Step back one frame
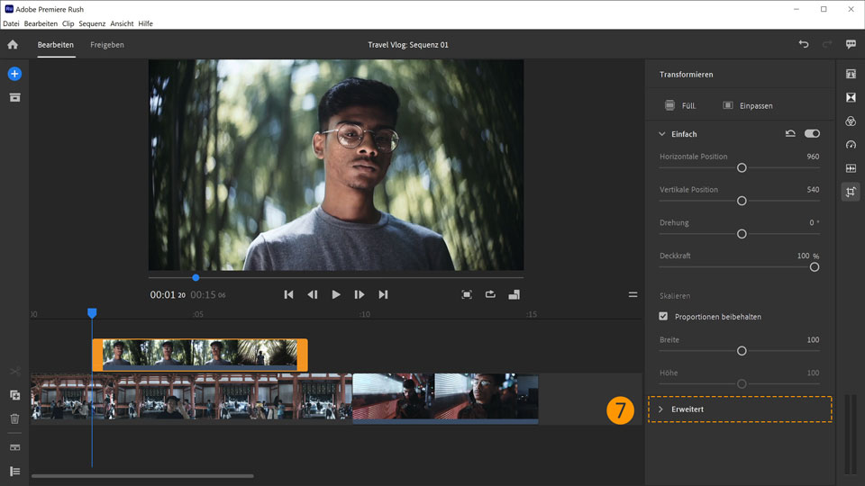Viewport: 865px width, 486px height. click(x=313, y=295)
